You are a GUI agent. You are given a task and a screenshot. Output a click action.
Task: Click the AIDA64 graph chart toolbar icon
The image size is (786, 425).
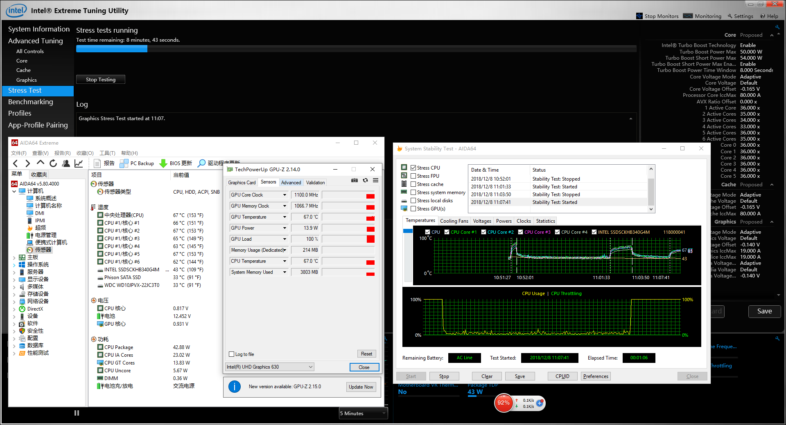(79, 163)
